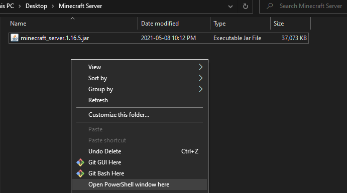Click the search magnifier icon
347x193 pixels.
(270, 6)
